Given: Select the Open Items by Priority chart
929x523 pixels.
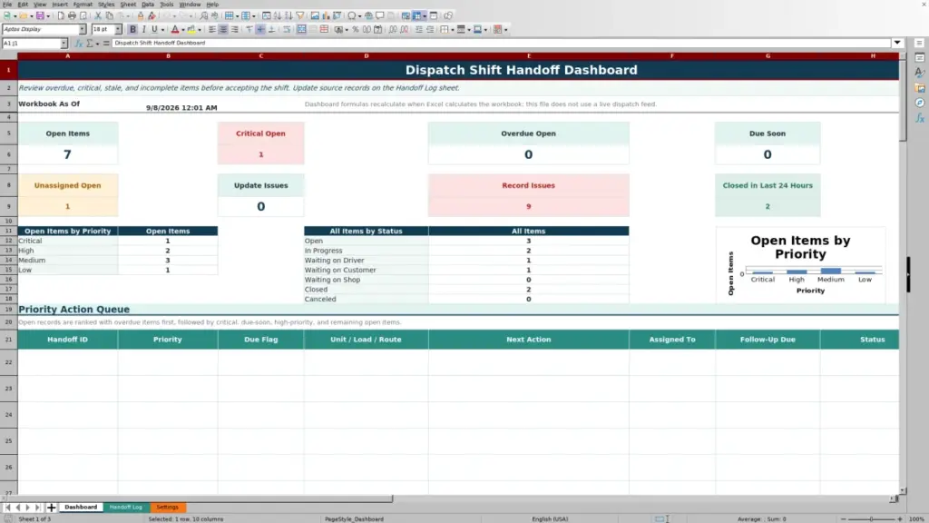Looking at the screenshot, I should 800,265.
